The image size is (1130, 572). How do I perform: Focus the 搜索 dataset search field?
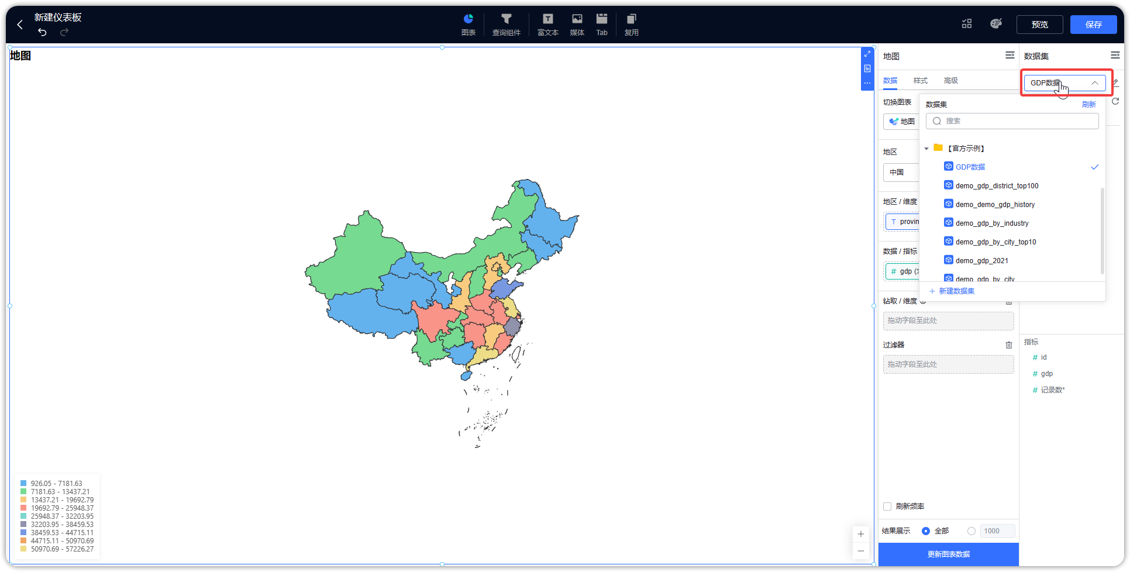pyautogui.click(x=1012, y=121)
